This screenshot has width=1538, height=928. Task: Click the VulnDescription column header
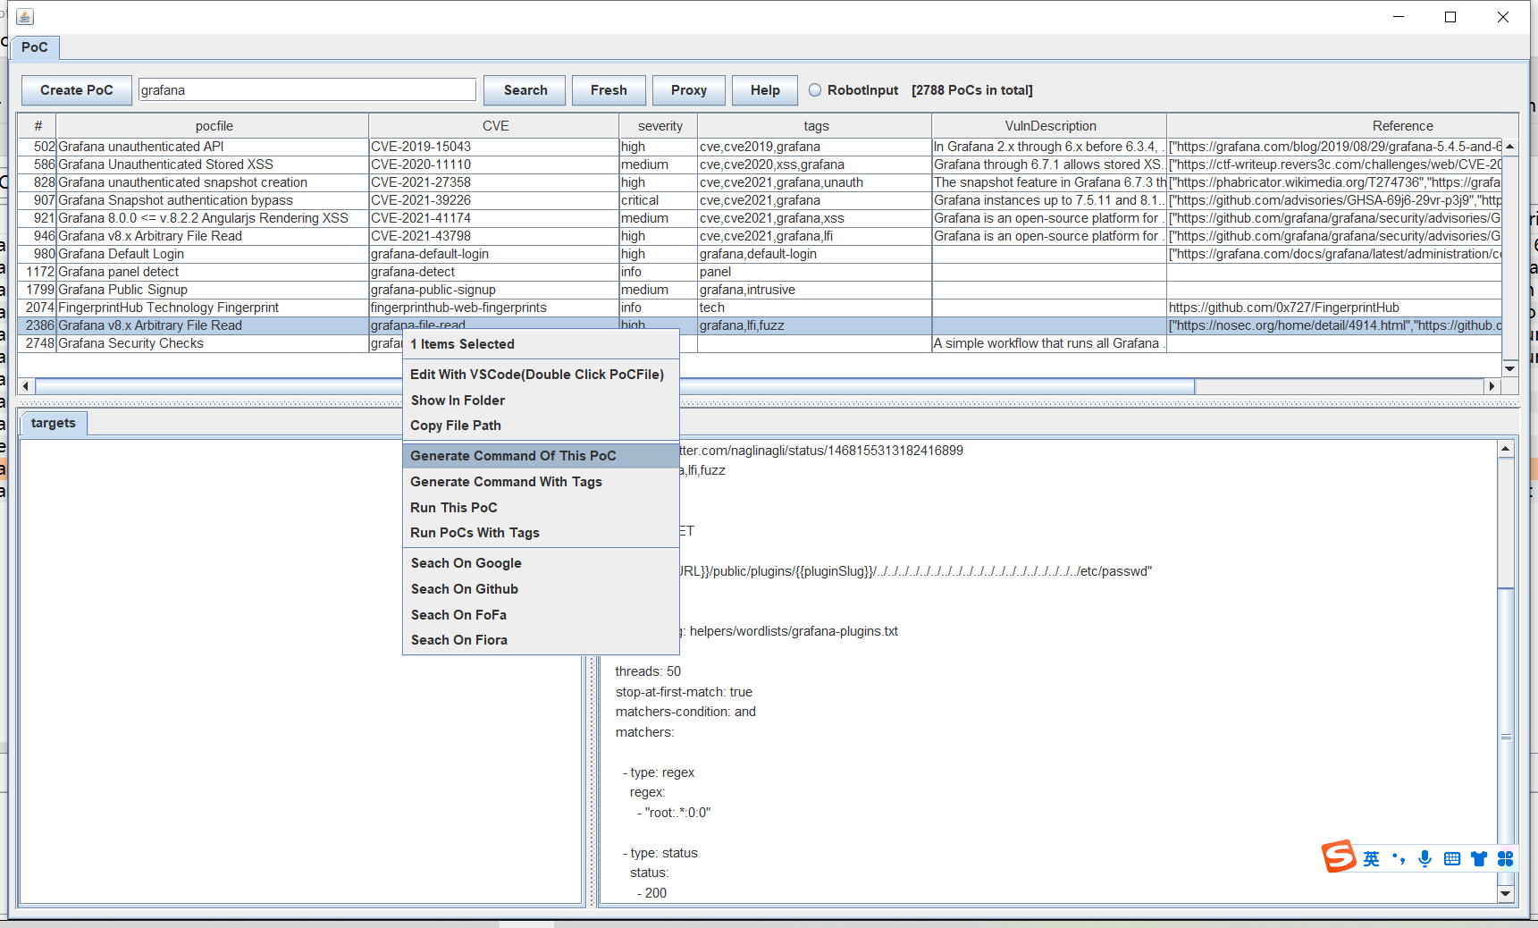tap(1049, 126)
